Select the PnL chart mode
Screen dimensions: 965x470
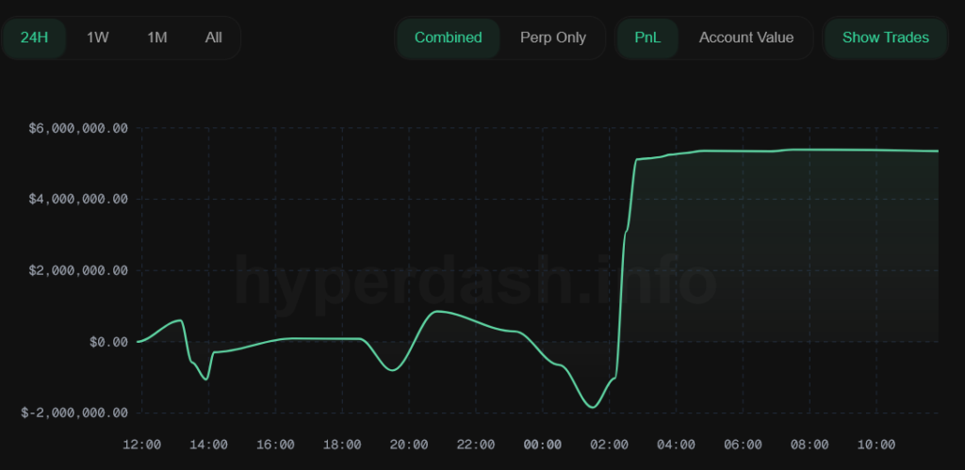click(x=648, y=38)
